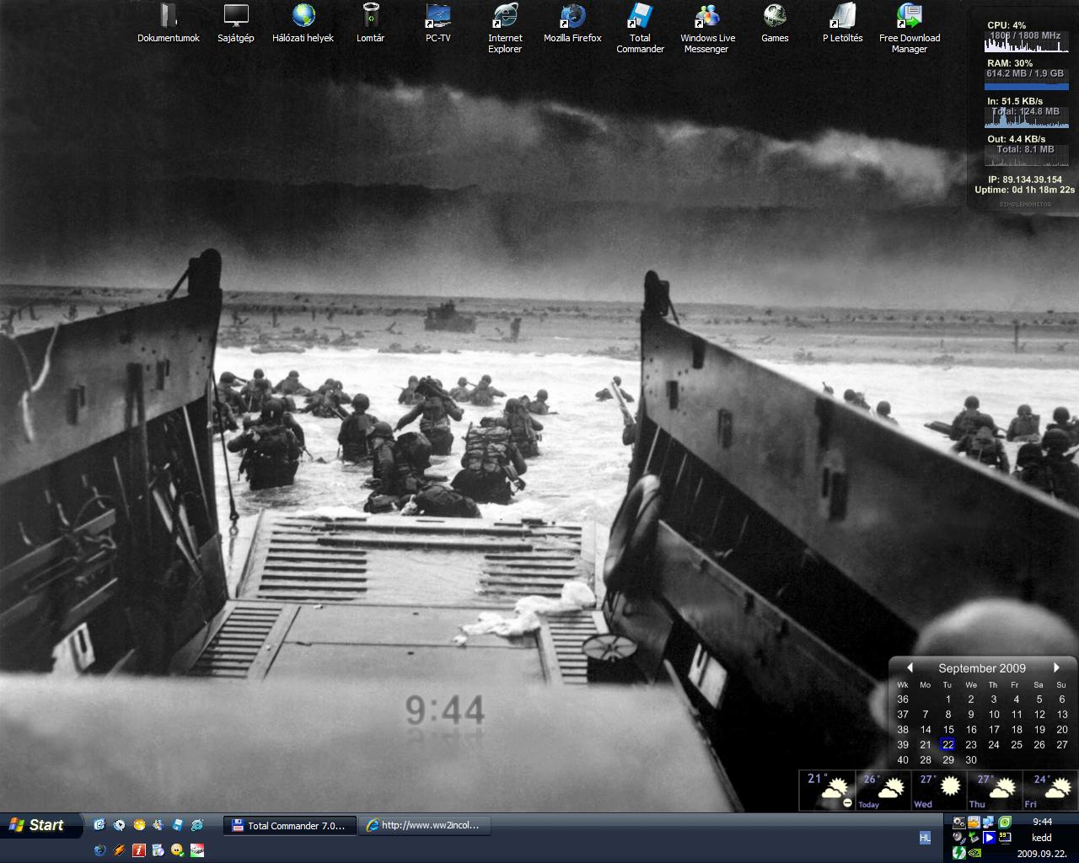The width and height of the screenshot is (1079, 863).
Task: Click the green lightning tray icon
Action: pos(959,852)
